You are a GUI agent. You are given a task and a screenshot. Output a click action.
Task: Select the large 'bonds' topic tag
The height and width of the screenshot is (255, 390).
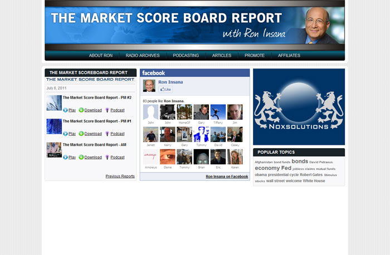point(300,161)
